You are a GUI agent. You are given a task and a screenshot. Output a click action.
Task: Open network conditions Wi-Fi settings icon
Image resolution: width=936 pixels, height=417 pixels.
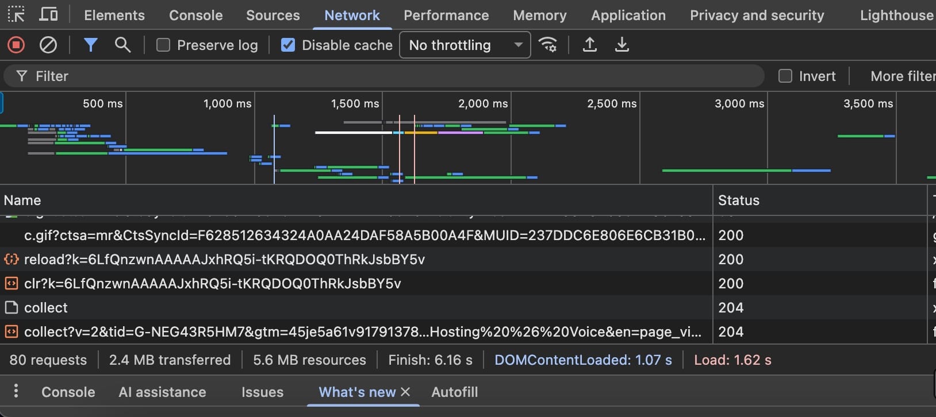click(x=548, y=45)
